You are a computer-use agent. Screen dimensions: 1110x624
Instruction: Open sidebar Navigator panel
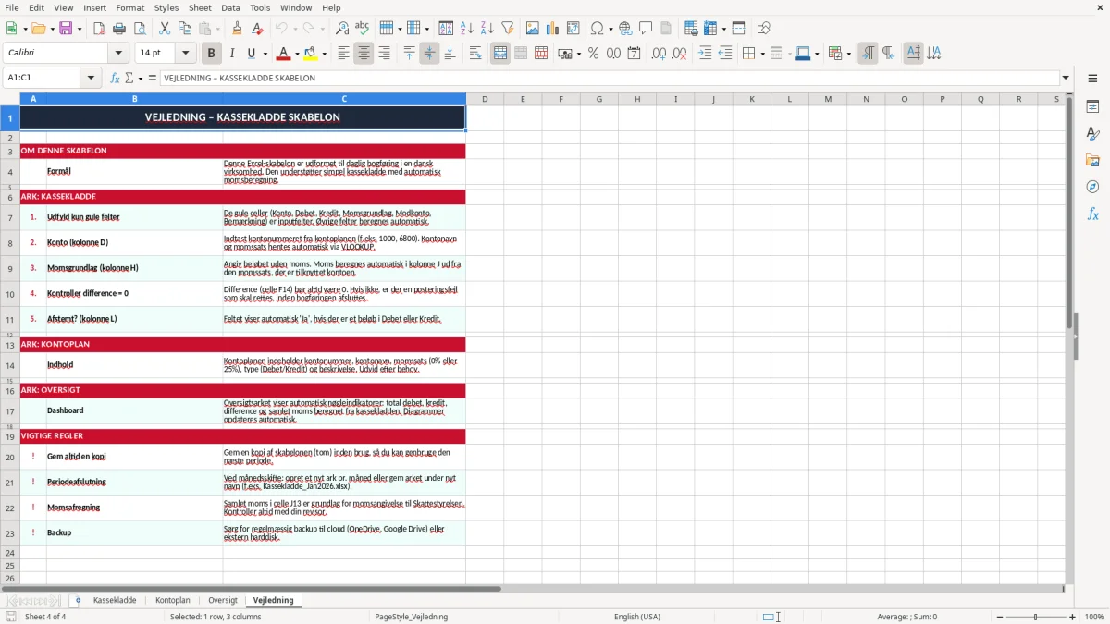(x=1092, y=187)
